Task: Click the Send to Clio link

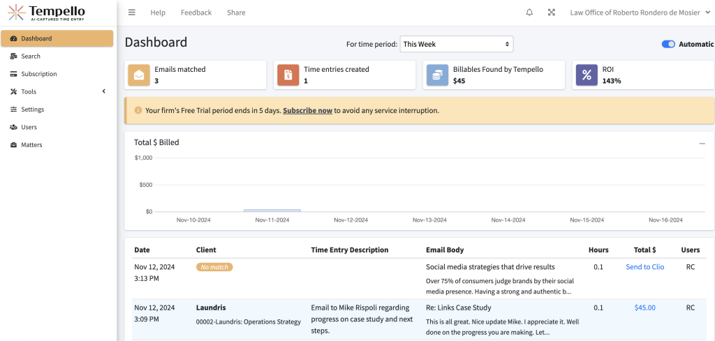Action: click(x=644, y=267)
